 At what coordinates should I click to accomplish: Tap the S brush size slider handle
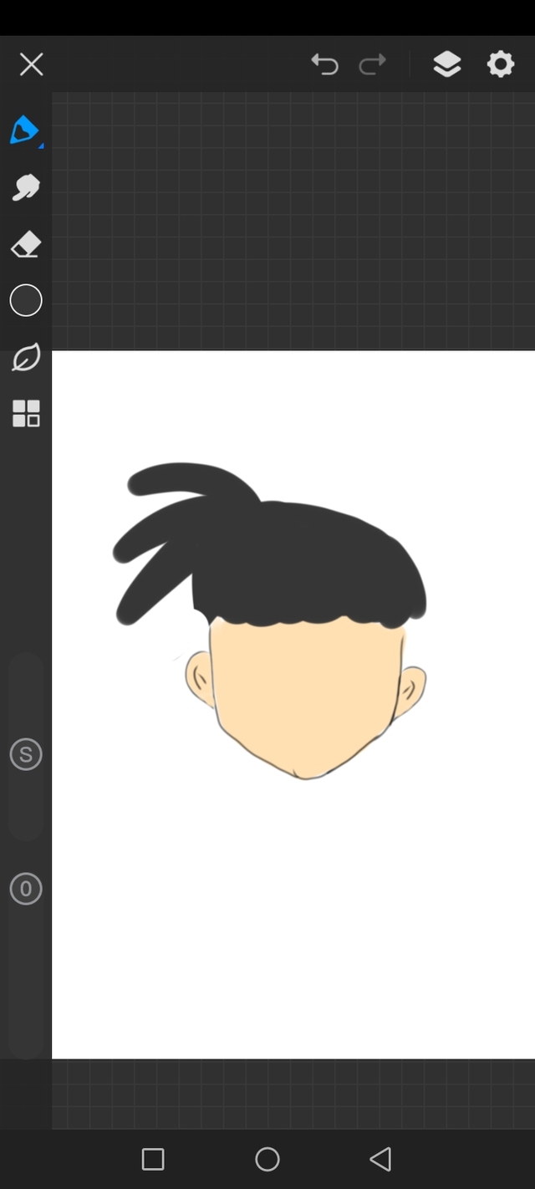coord(26,755)
